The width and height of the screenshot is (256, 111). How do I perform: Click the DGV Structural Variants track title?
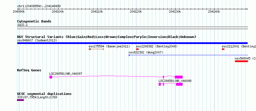tap(107, 37)
